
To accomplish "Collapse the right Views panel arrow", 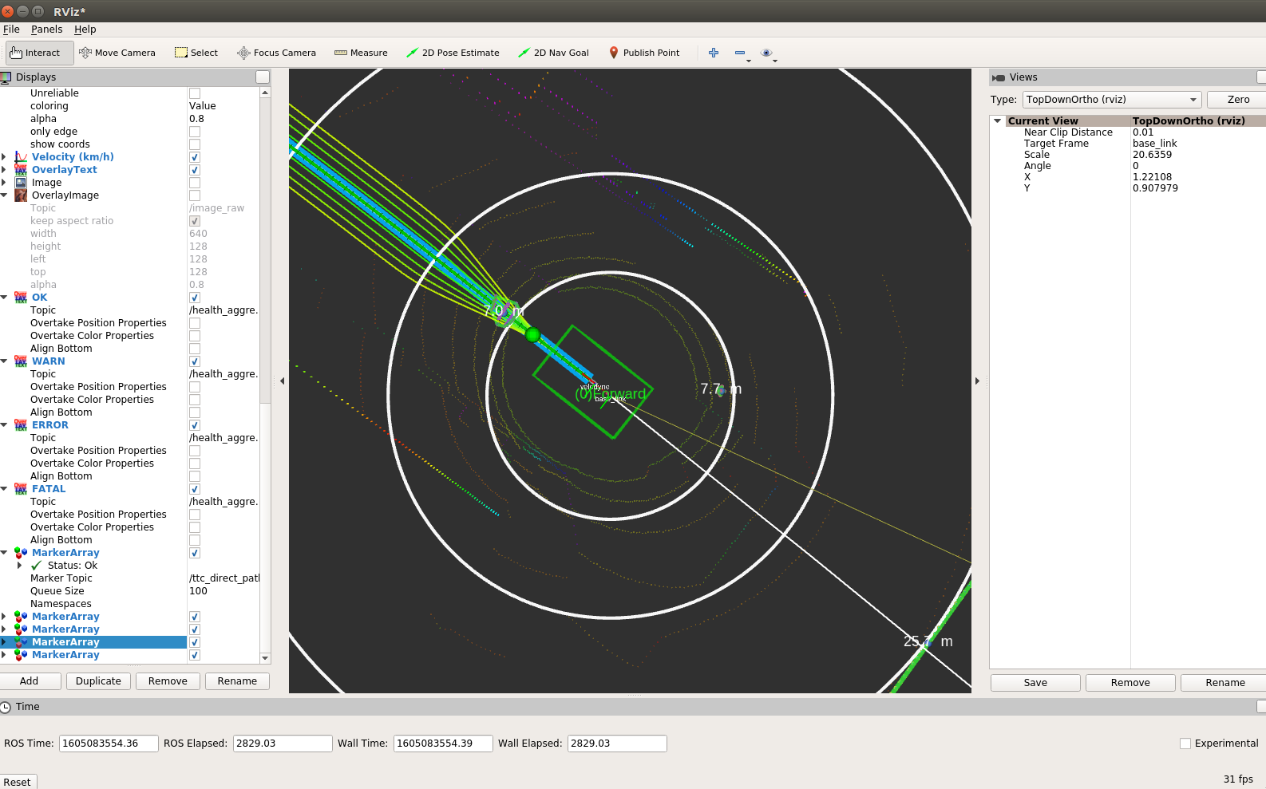I will [x=977, y=381].
